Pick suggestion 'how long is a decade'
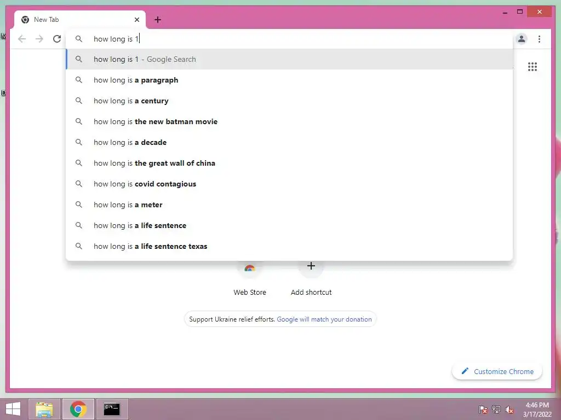 click(289, 142)
